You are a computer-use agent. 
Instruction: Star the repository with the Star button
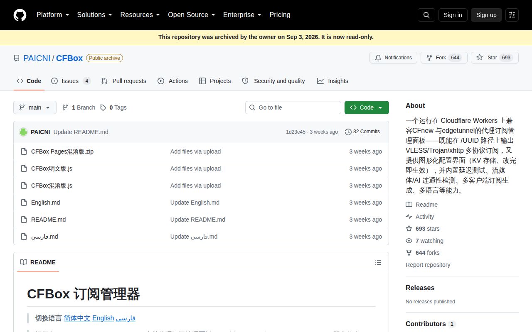pos(495,58)
